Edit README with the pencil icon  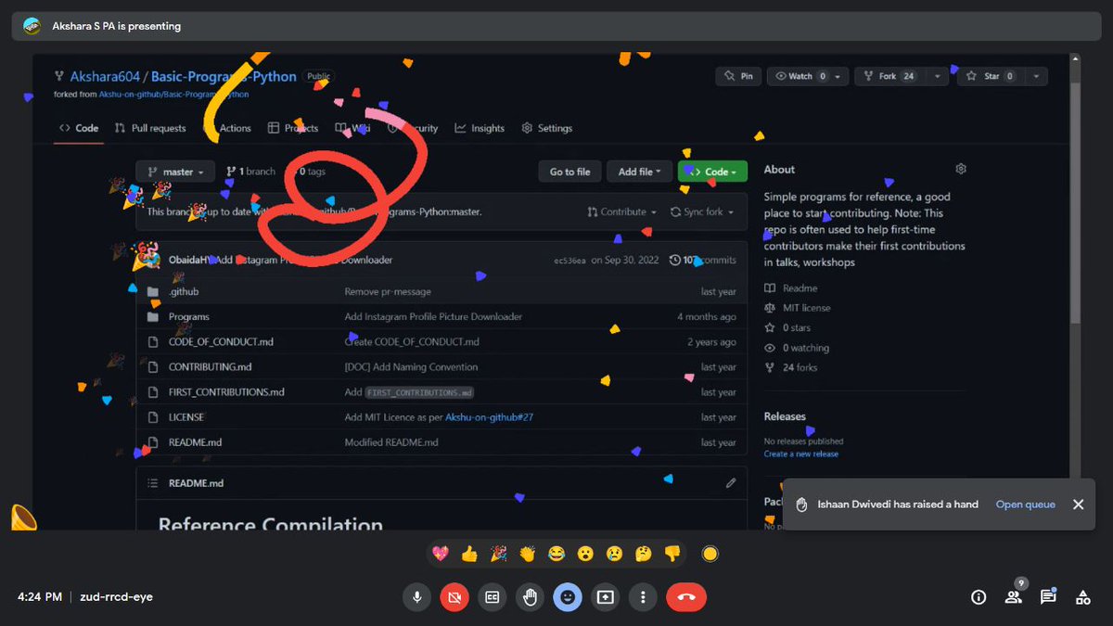click(x=731, y=482)
